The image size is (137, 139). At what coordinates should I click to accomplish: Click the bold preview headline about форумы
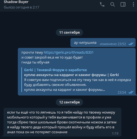pyautogui.click(x=72, y=75)
